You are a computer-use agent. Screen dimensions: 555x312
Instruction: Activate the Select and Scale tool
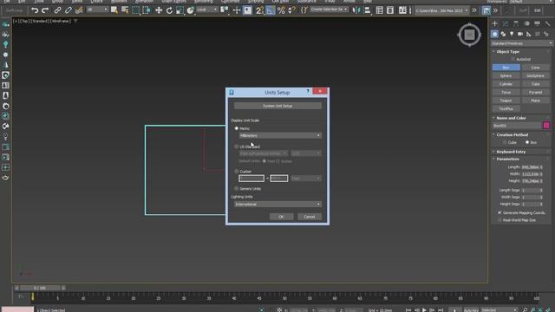pyautogui.click(x=180, y=10)
